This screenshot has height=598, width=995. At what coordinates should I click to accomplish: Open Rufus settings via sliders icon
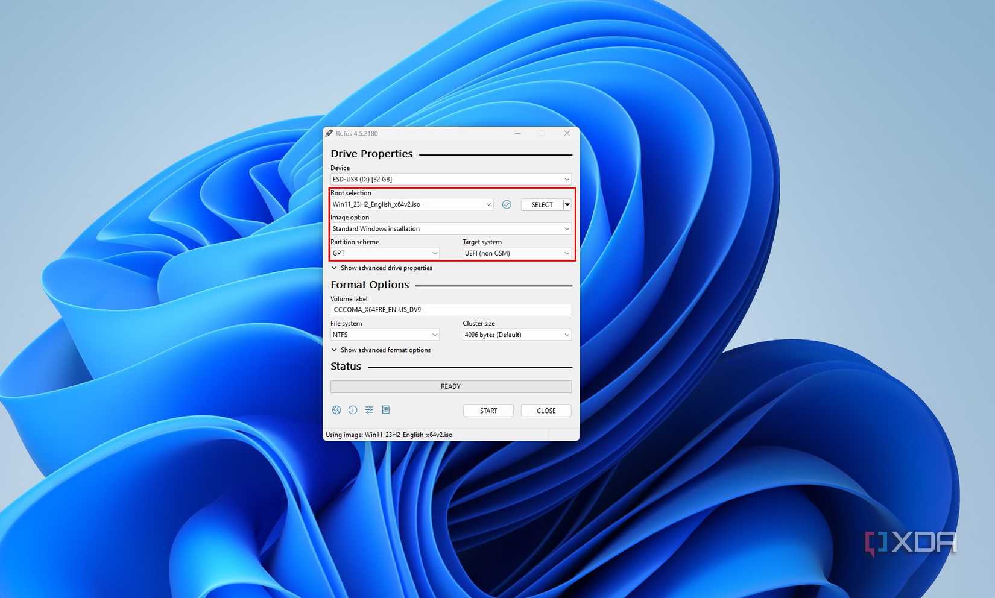[x=369, y=410]
